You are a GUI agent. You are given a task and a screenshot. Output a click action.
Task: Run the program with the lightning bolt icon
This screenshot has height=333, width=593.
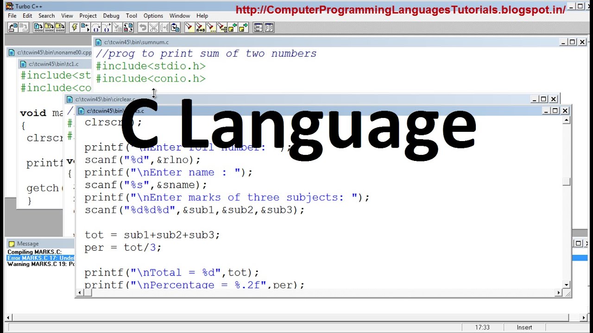click(75, 28)
